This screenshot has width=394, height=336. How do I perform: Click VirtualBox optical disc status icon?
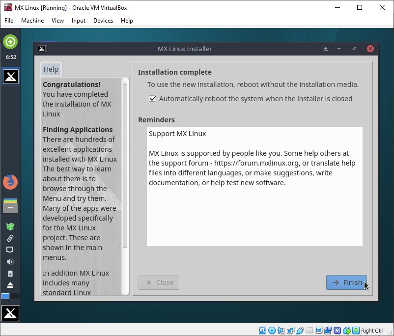coord(272,330)
